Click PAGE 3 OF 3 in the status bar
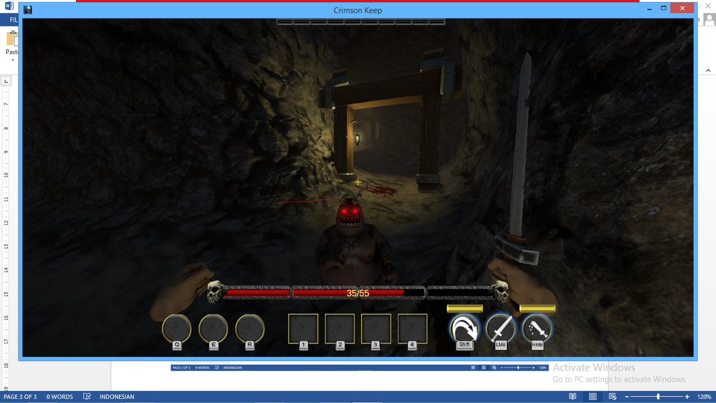 pos(20,397)
